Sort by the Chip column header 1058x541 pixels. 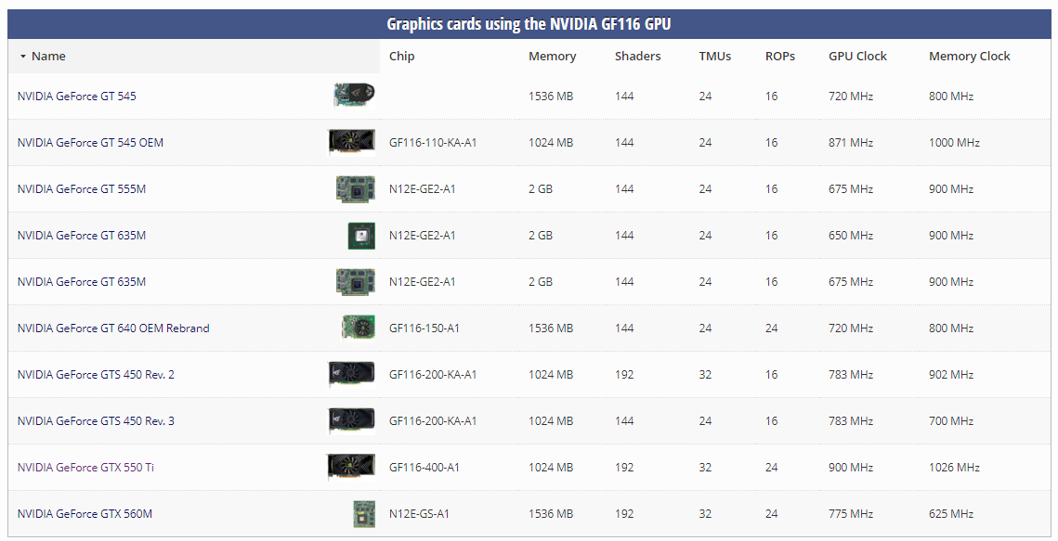click(401, 57)
